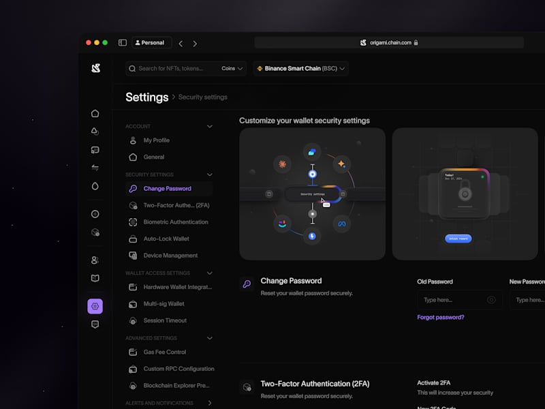This screenshot has width=545, height=409.
Task: Open the contacts people icon in sidebar
Action: click(95, 260)
